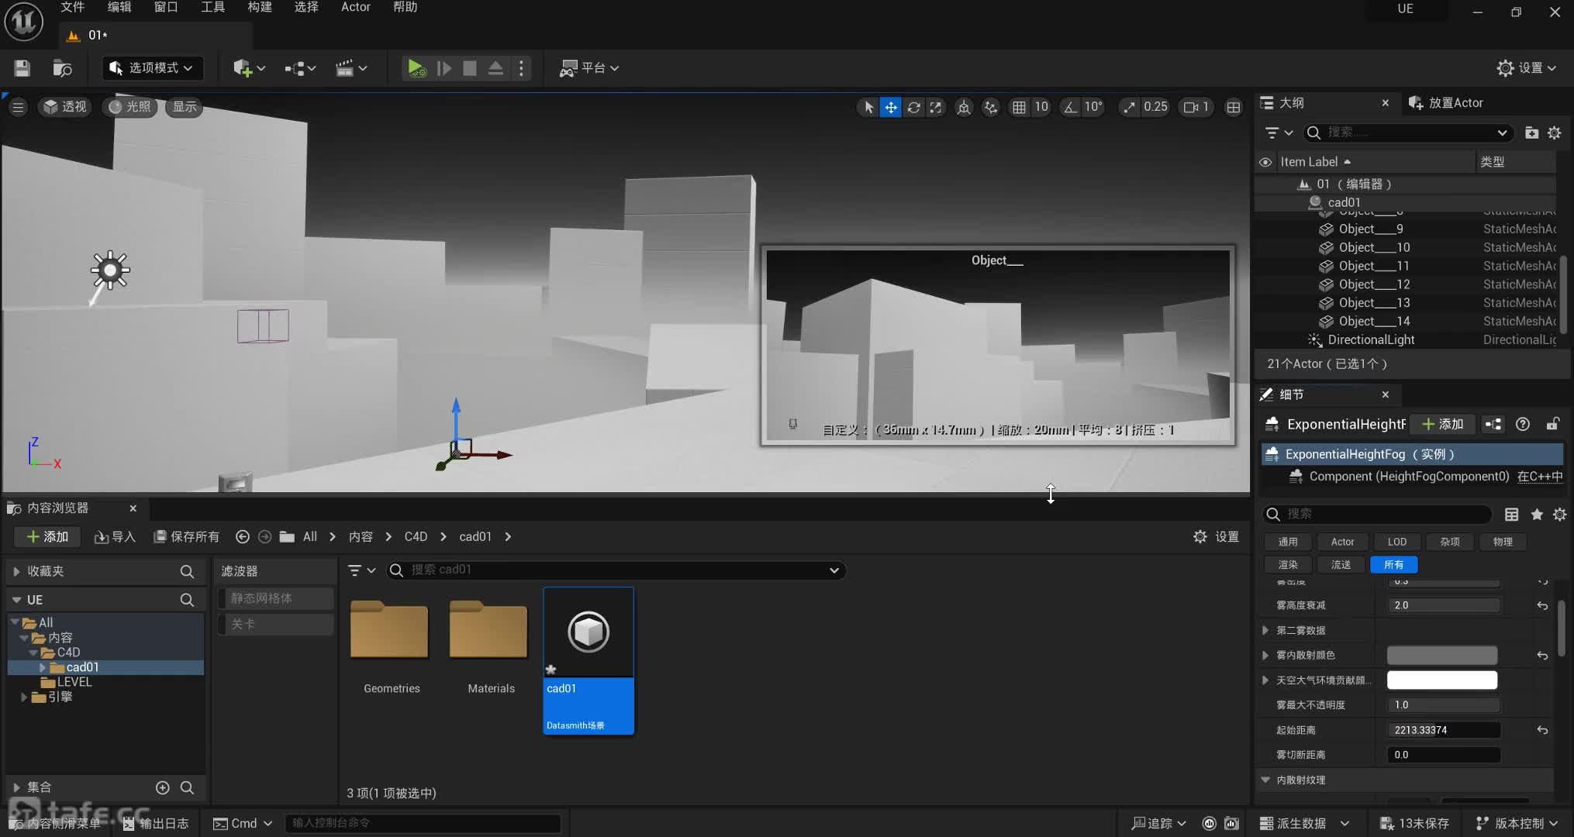Screen dimensions: 1574x837
Task: Collapse the 内散射纹理 section
Action: click(x=1265, y=780)
